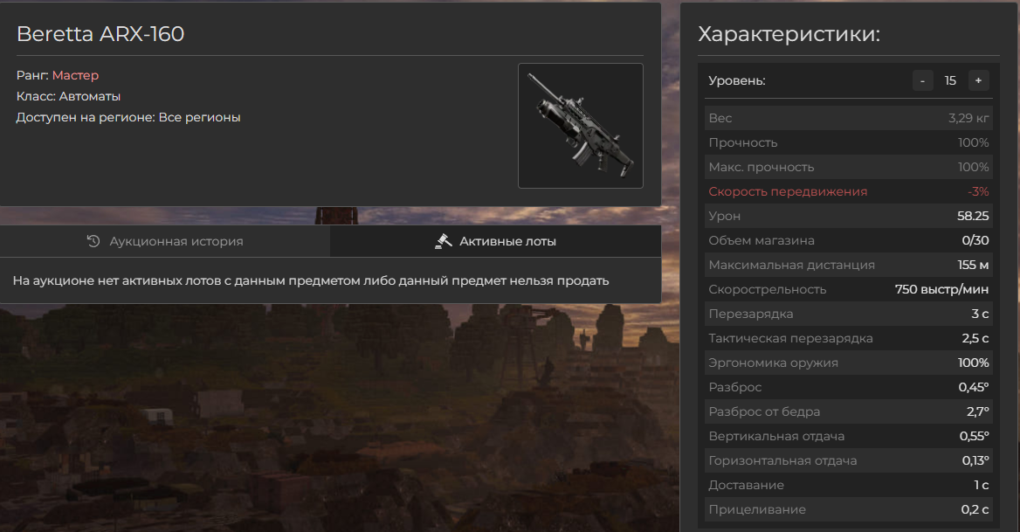Click the Доступен на регионе: Все регионы line
Screen dimensions: 1020x532
click(128, 118)
